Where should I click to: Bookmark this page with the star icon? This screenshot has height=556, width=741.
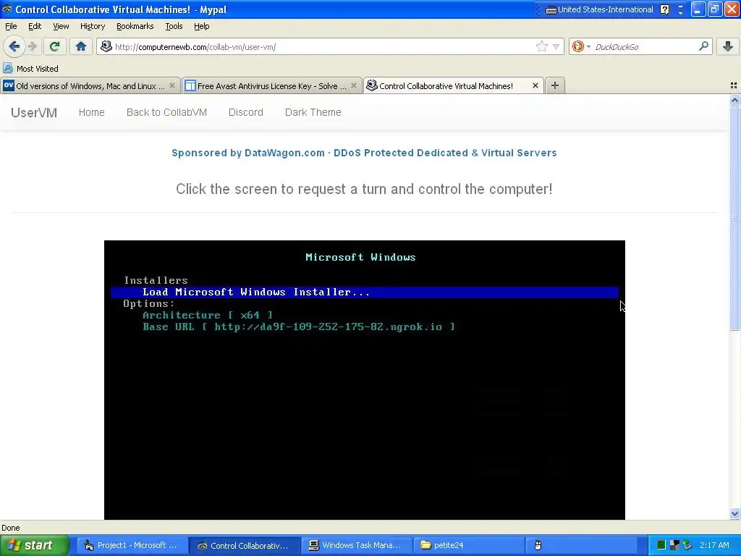point(541,46)
